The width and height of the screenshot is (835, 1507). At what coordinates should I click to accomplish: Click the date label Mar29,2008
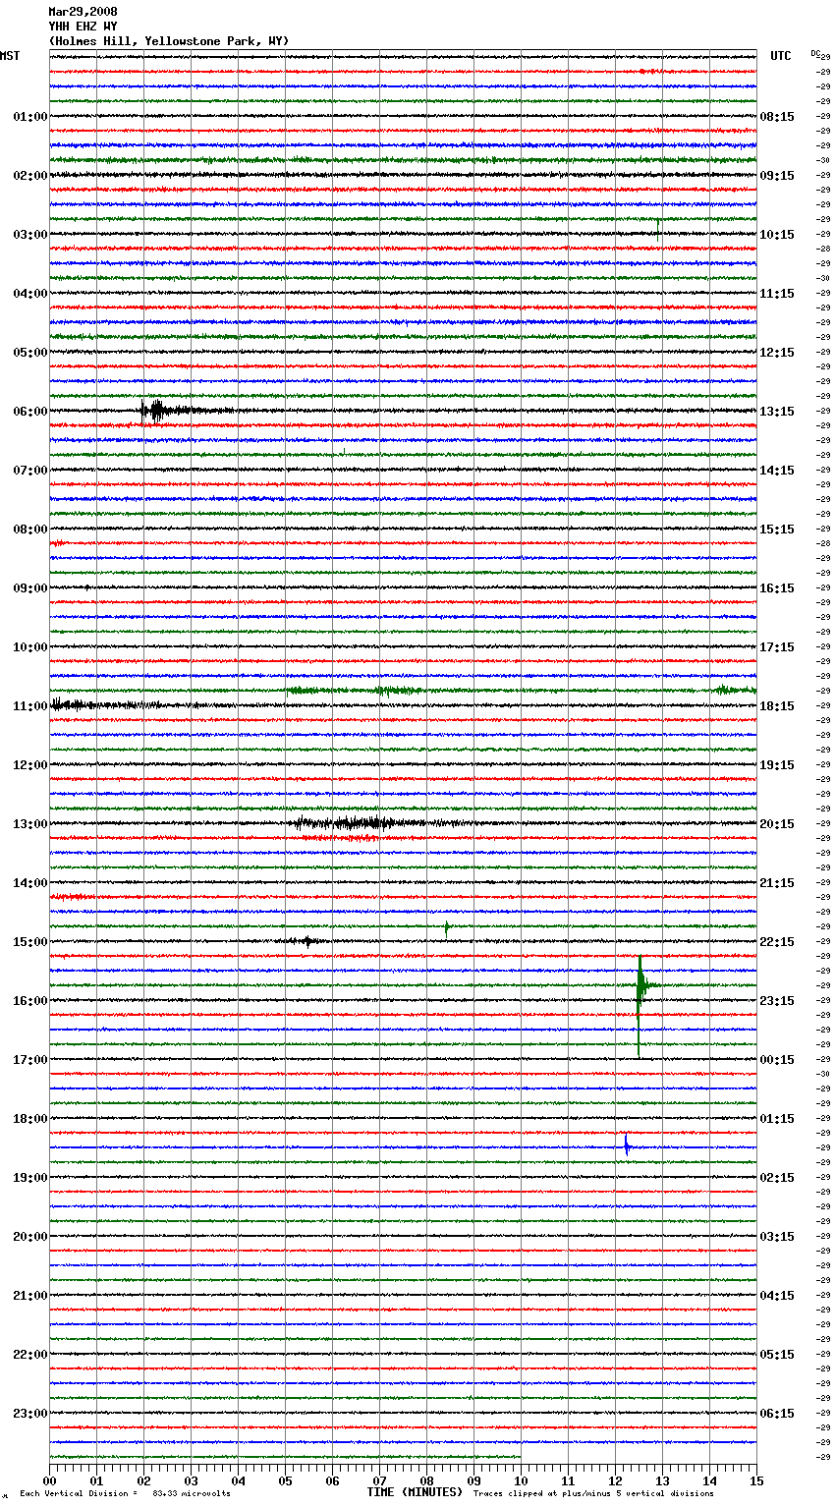coord(83,12)
